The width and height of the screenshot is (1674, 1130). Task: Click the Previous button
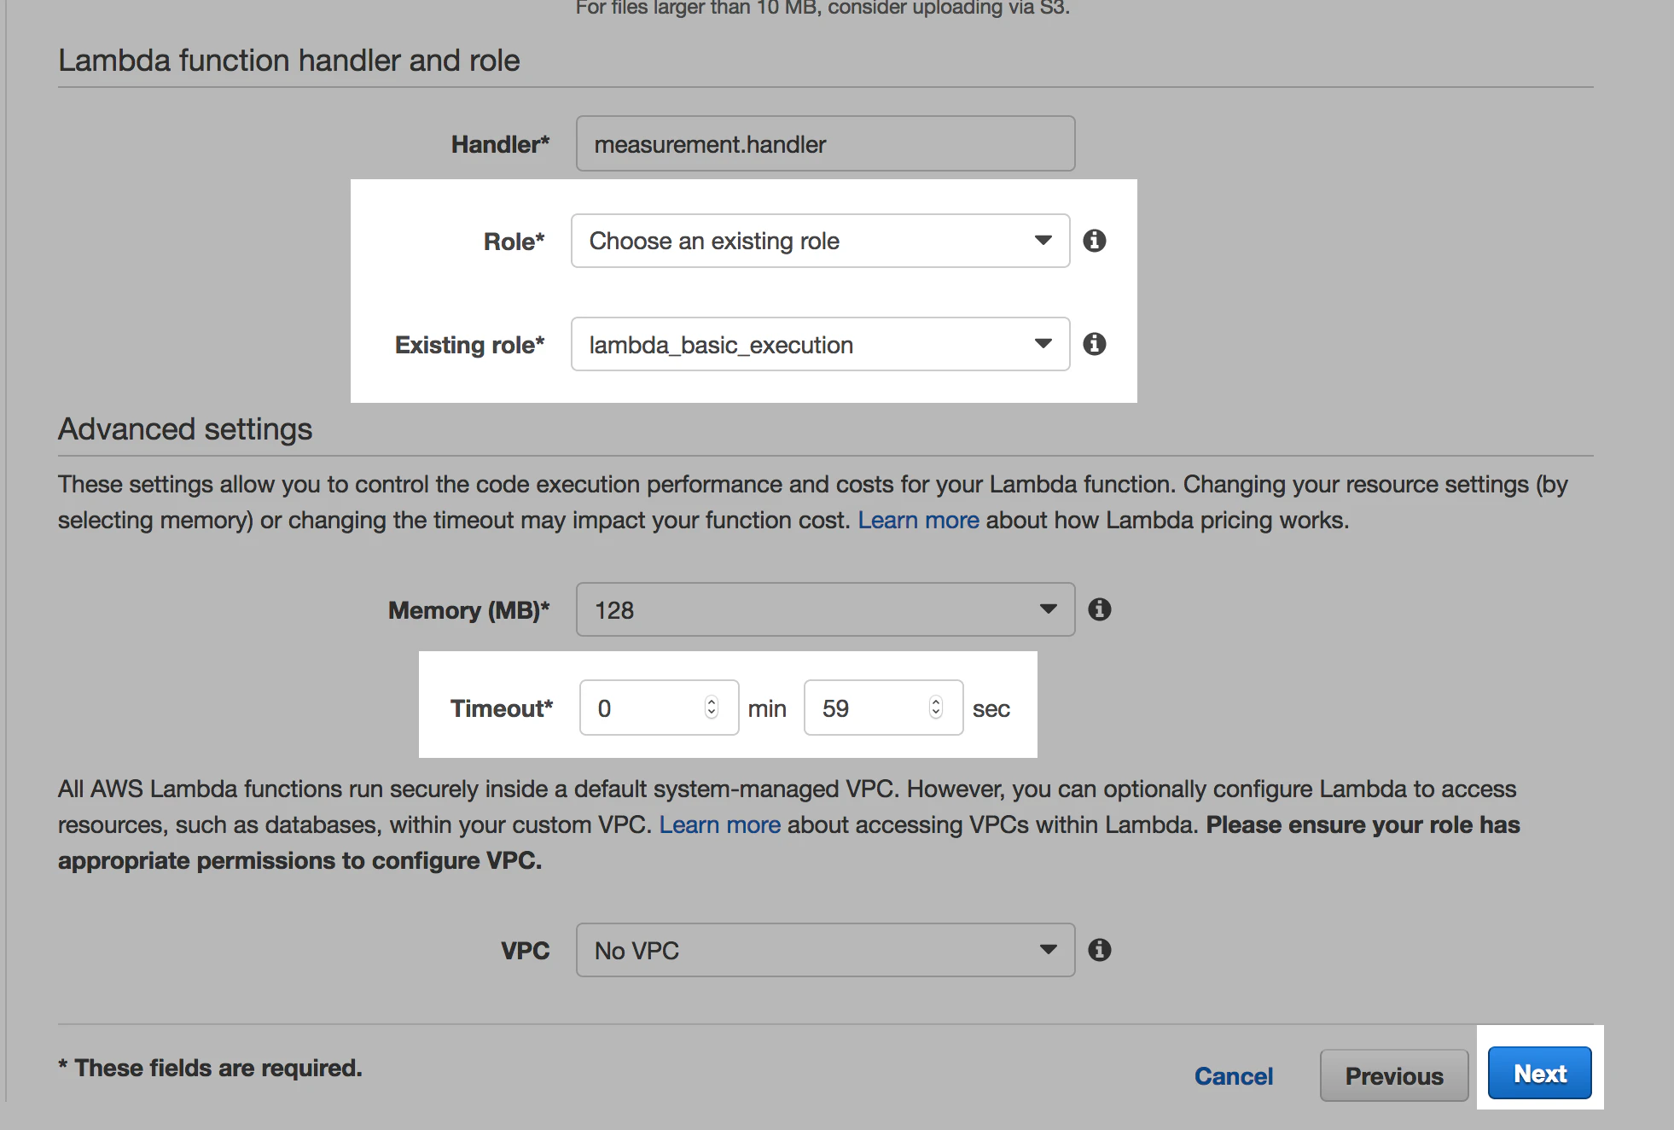pos(1394,1075)
